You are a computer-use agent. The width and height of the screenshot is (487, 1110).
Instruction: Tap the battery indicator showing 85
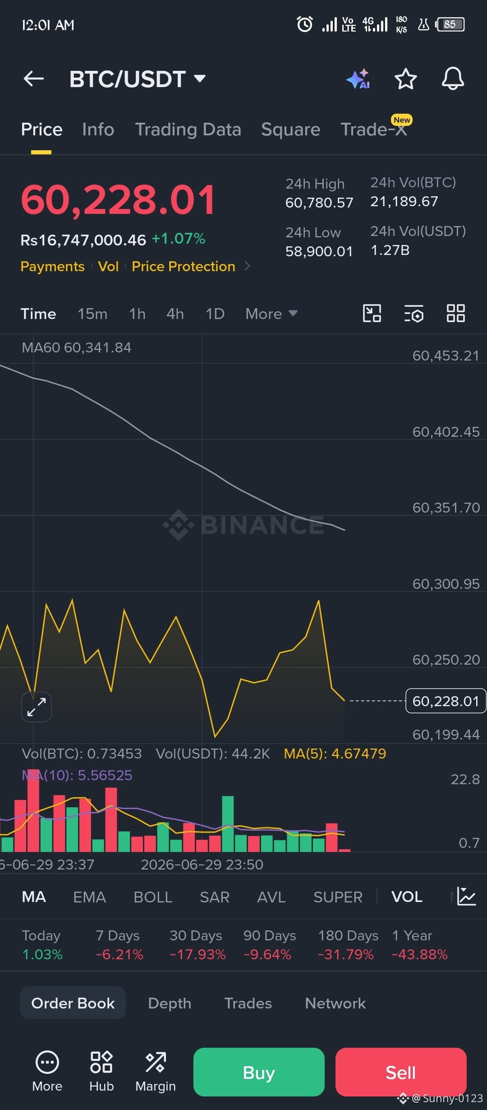(450, 24)
